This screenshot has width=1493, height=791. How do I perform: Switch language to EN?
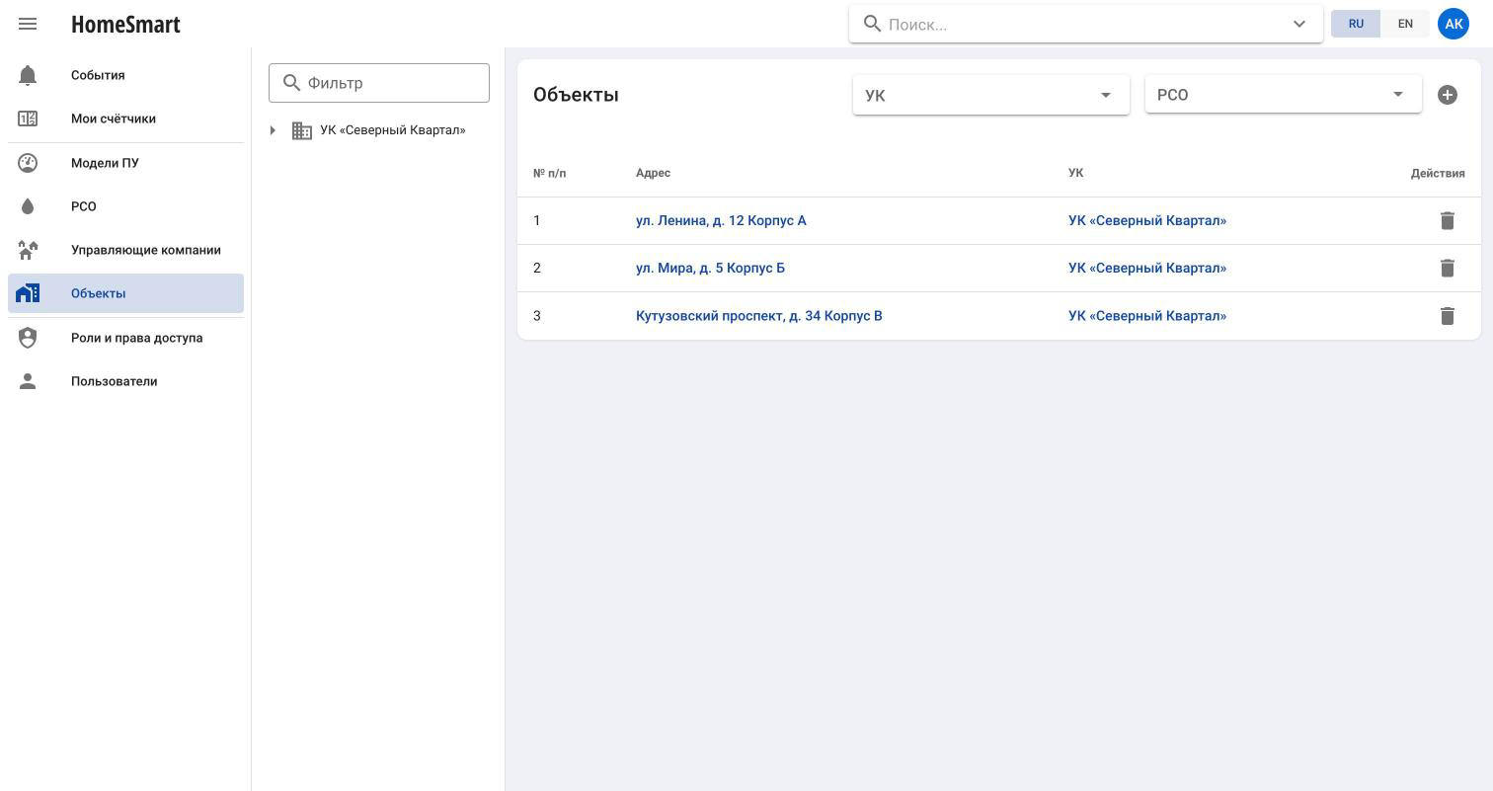click(1405, 24)
